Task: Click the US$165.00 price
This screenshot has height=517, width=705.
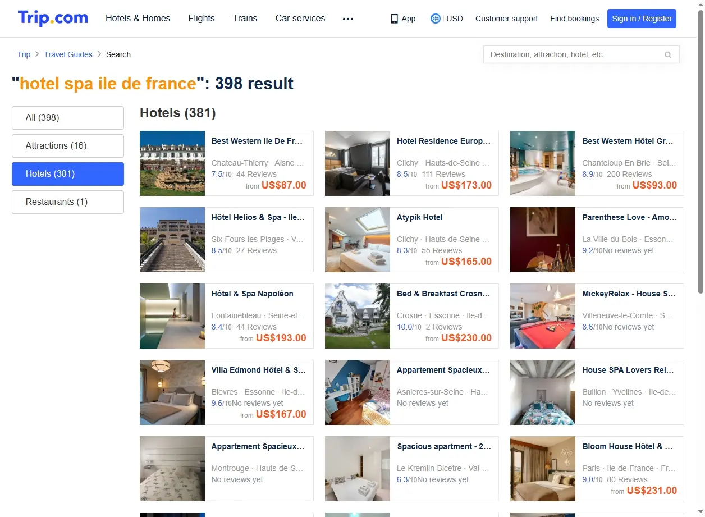Action: click(466, 262)
